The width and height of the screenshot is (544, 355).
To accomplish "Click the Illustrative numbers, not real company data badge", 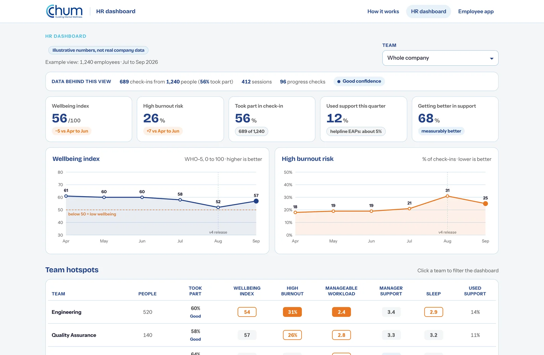I will pyautogui.click(x=98, y=50).
